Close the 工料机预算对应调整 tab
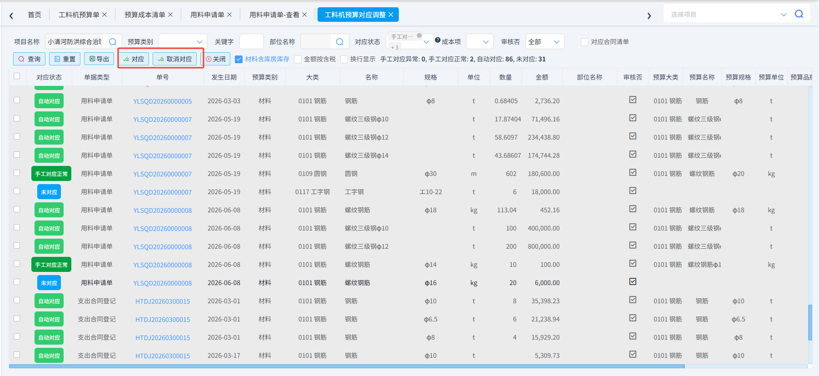Screen dimensions: 819x376 (391, 15)
